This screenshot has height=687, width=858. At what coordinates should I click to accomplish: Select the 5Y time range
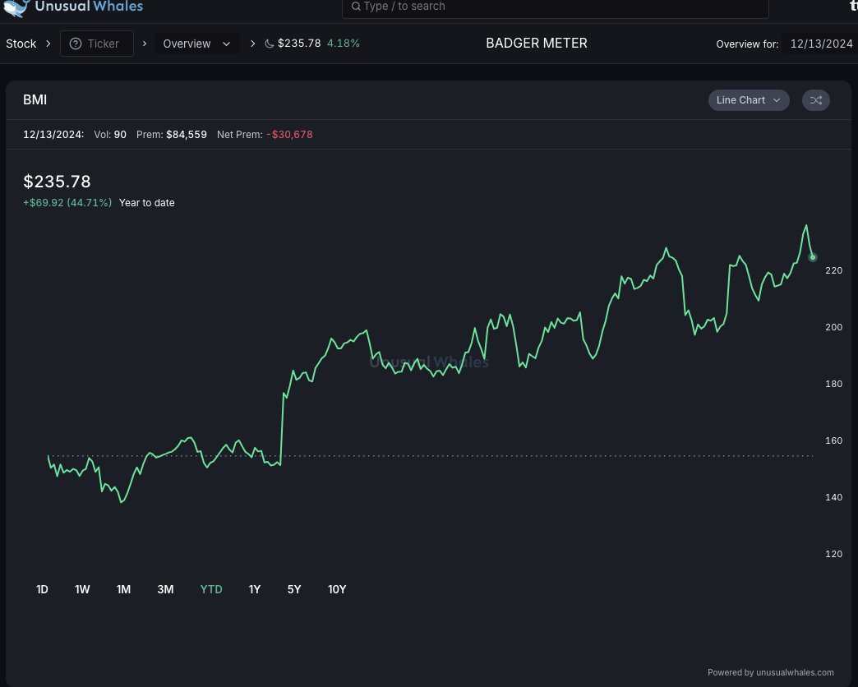[294, 589]
